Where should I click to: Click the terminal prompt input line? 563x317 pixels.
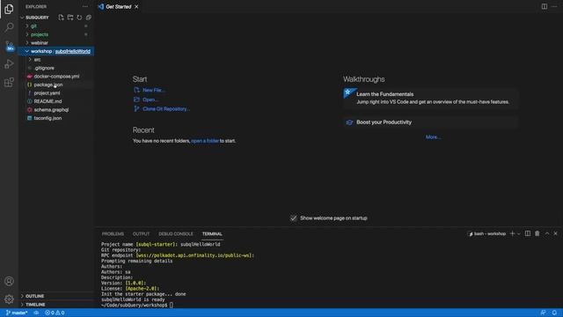click(172, 306)
